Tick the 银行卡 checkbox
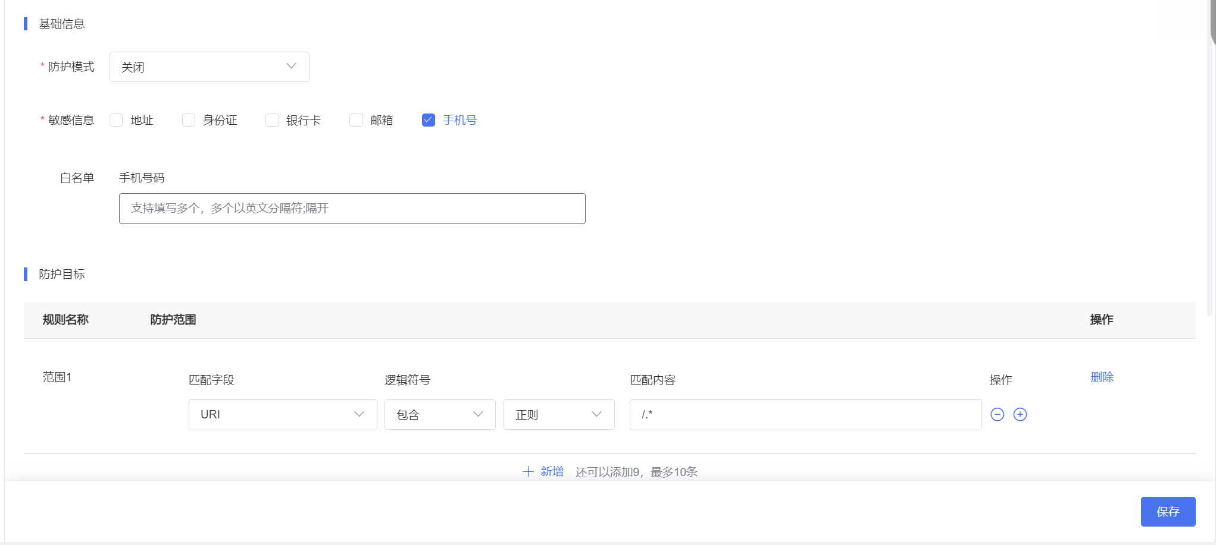 click(x=272, y=120)
